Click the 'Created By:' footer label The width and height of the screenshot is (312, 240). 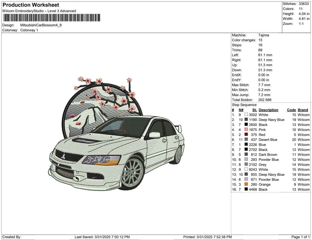[12, 237]
